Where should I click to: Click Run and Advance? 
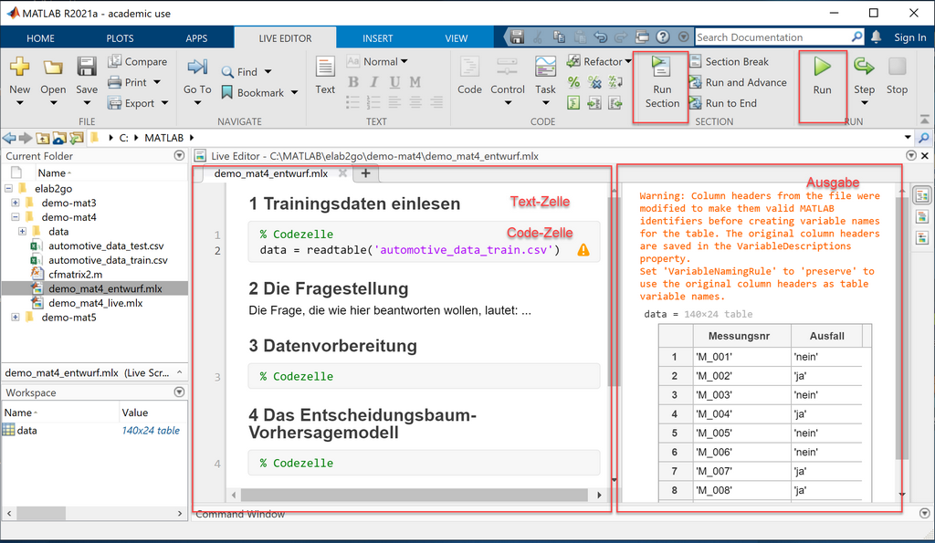click(x=738, y=82)
